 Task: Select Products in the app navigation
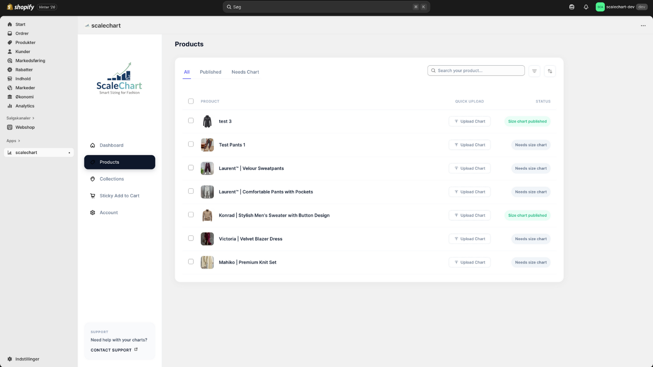point(120,162)
